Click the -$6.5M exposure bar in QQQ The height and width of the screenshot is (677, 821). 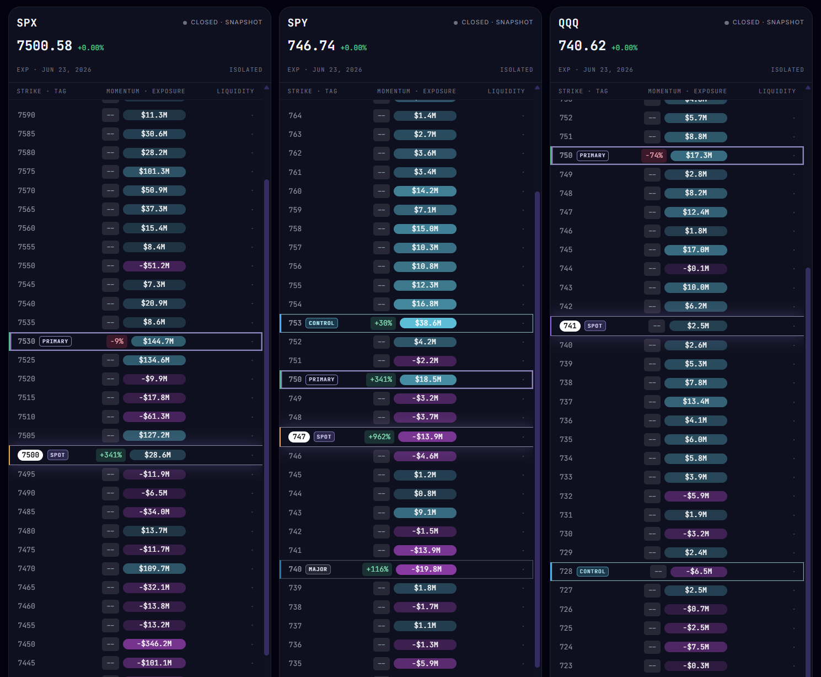pyautogui.click(x=699, y=572)
